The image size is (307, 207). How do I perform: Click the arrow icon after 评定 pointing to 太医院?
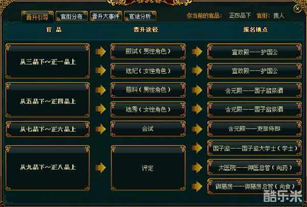tap(197, 168)
